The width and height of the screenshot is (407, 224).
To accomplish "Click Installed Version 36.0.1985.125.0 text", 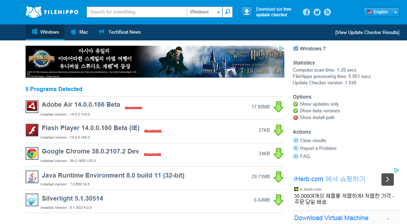I will point(68,161).
